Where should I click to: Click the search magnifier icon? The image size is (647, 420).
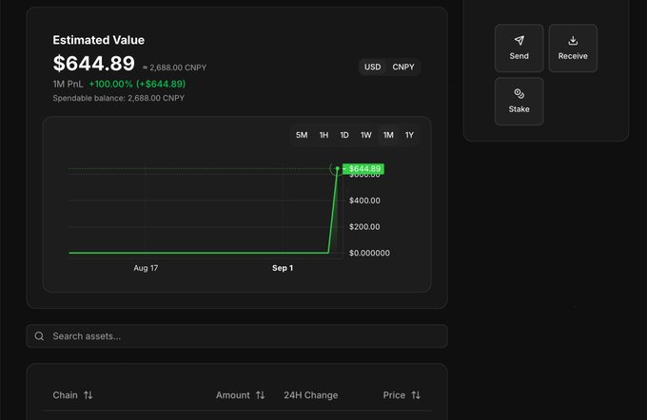tap(39, 336)
